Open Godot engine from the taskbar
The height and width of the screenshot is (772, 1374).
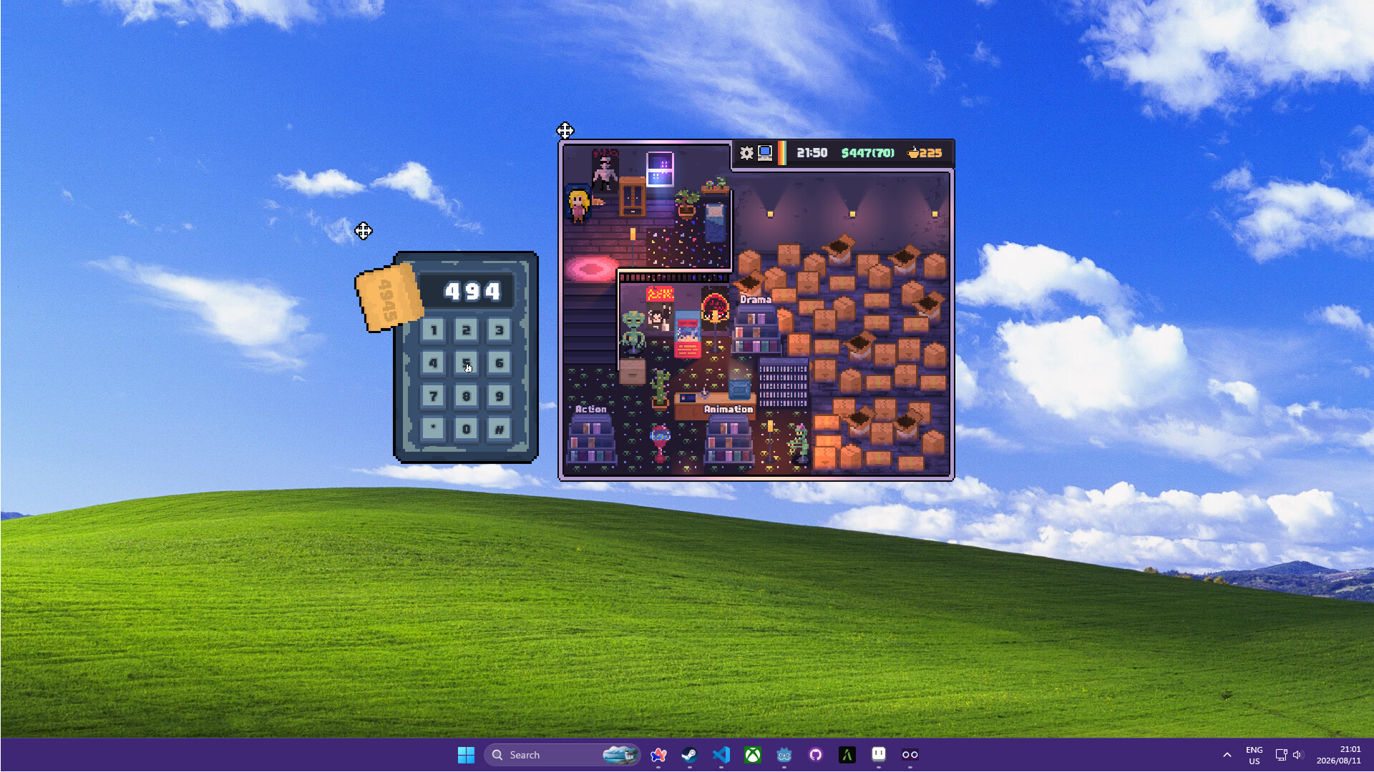[784, 755]
